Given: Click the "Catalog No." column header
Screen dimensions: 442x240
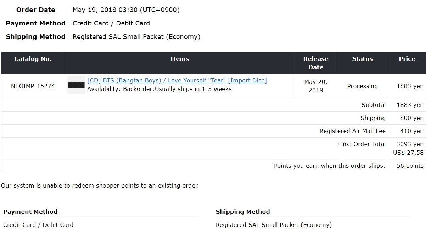Looking at the screenshot, I should coord(33,59).
